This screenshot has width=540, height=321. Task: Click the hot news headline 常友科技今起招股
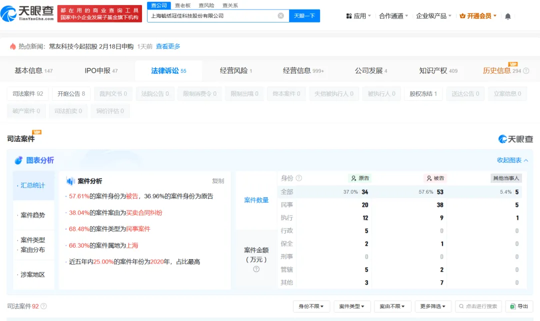pyautogui.click(x=91, y=46)
